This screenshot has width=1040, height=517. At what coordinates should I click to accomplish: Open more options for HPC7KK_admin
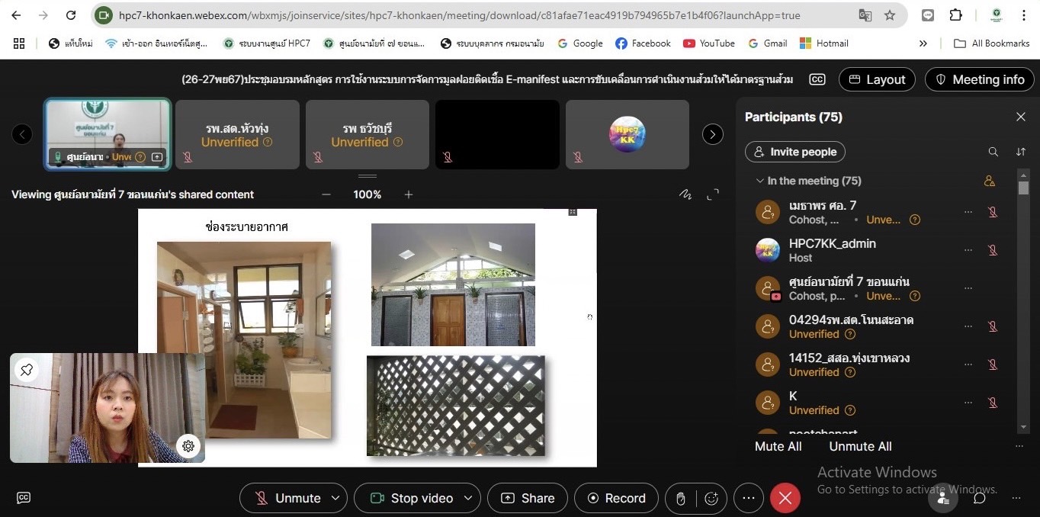coord(968,250)
